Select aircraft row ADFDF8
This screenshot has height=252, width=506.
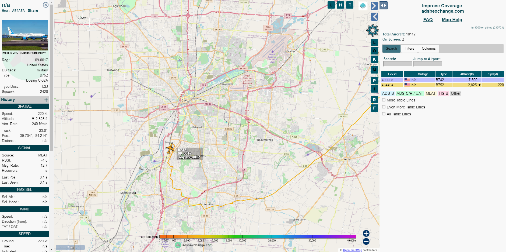442,80
